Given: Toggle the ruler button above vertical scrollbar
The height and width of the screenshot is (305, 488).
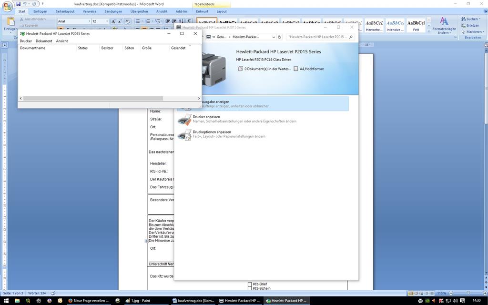Looking at the screenshot, I should point(486,45).
